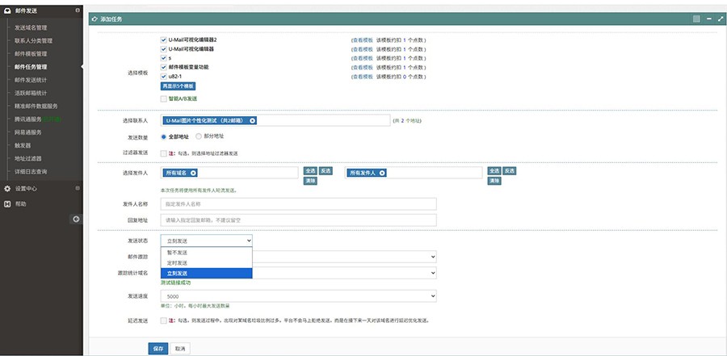The height and width of the screenshot is (356, 727).
Task: Click the 保存 save button
Action: click(158, 349)
